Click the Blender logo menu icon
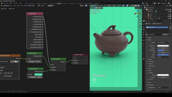 [2, 3]
